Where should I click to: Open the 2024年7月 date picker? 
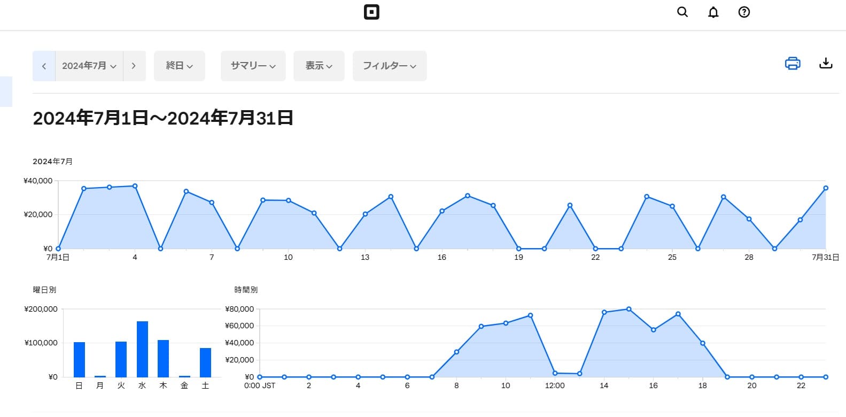click(x=89, y=66)
